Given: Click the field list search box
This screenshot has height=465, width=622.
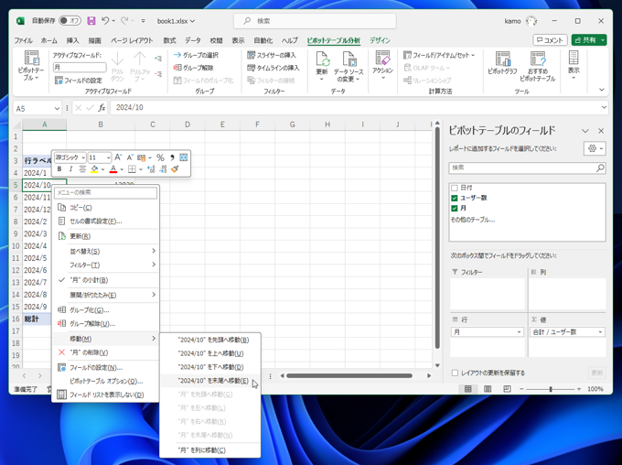Looking at the screenshot, I should [x=521, y=168].
